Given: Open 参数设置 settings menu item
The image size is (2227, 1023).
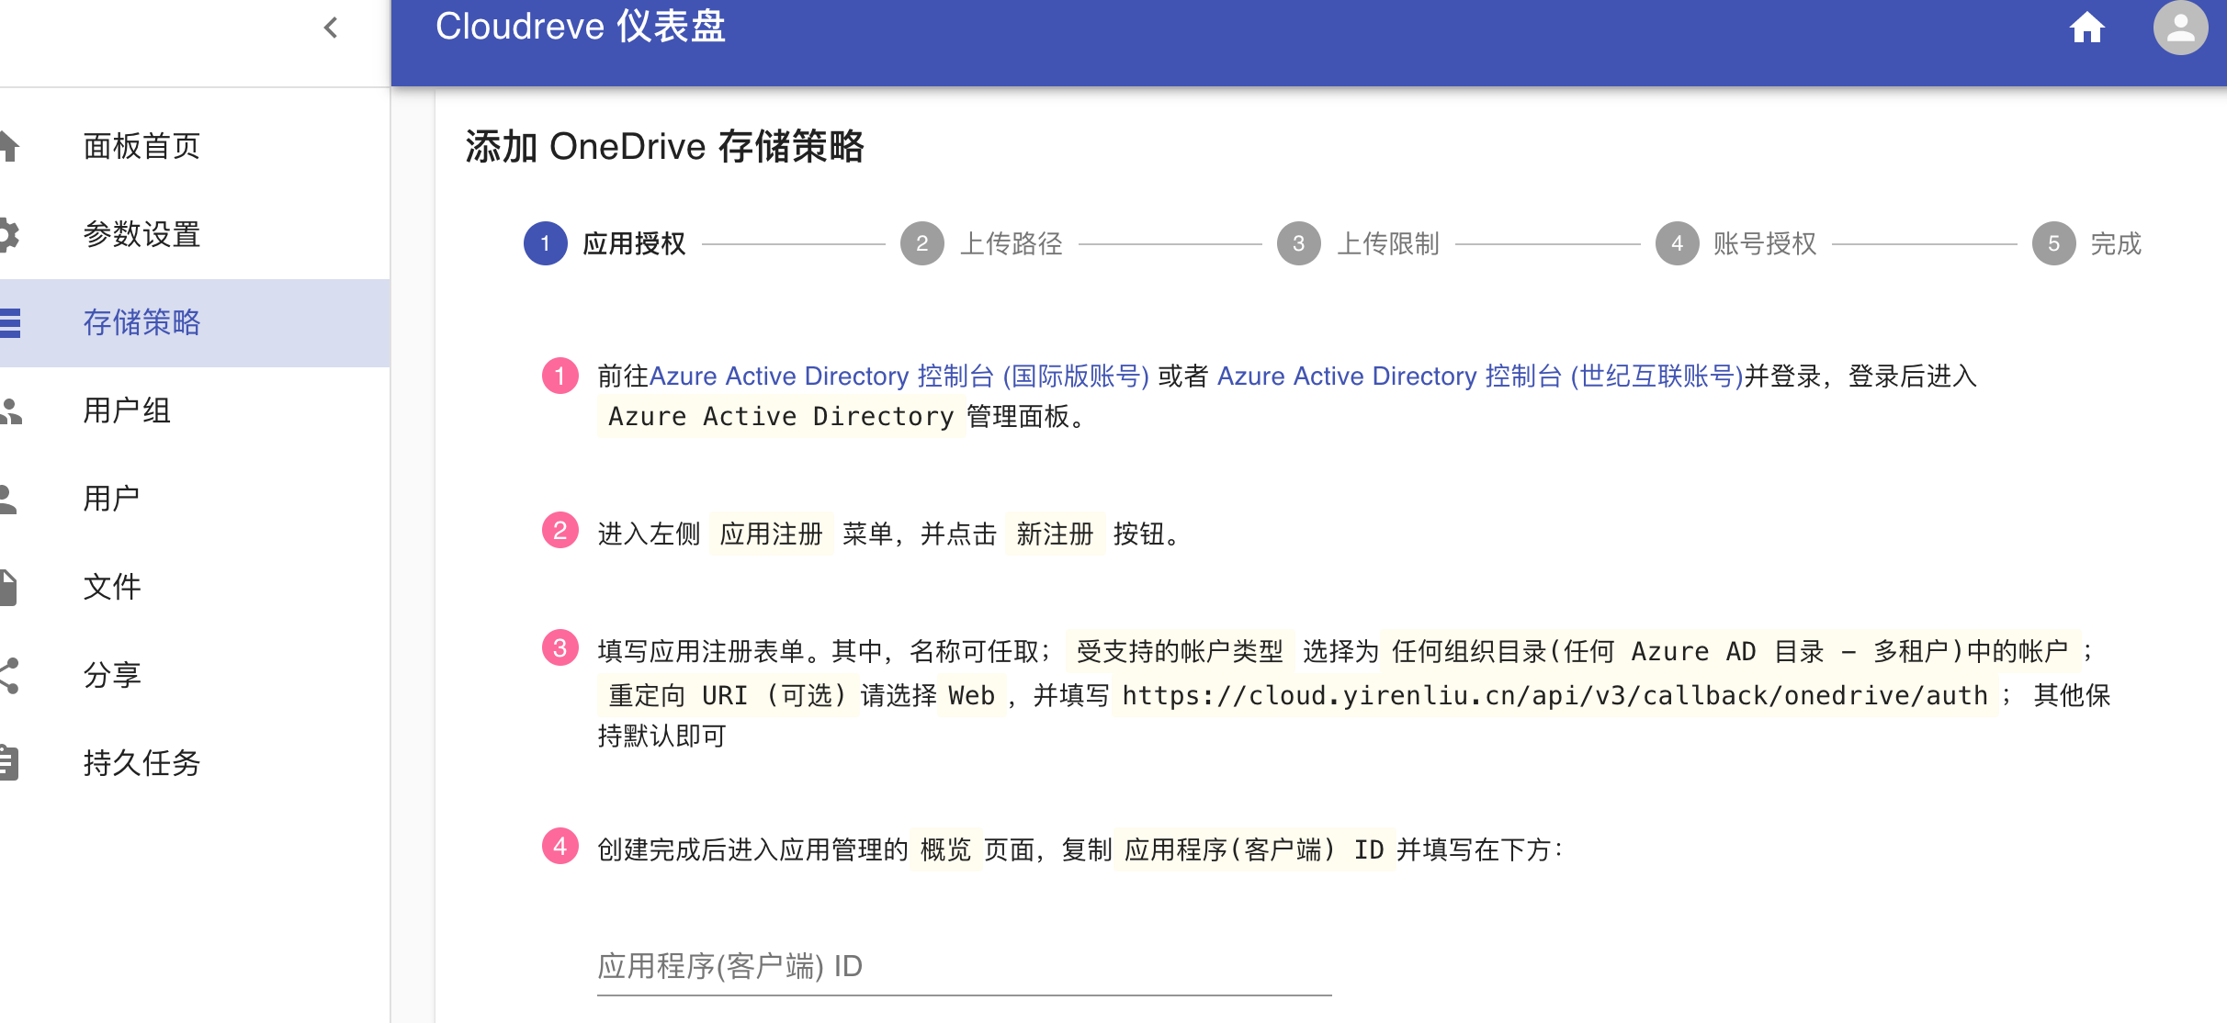Looking at the screenshot, I should (x=141, y=234).
